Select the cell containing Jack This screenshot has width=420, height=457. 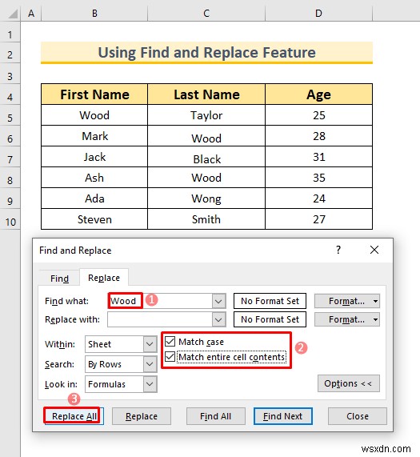tap(94, 157)
